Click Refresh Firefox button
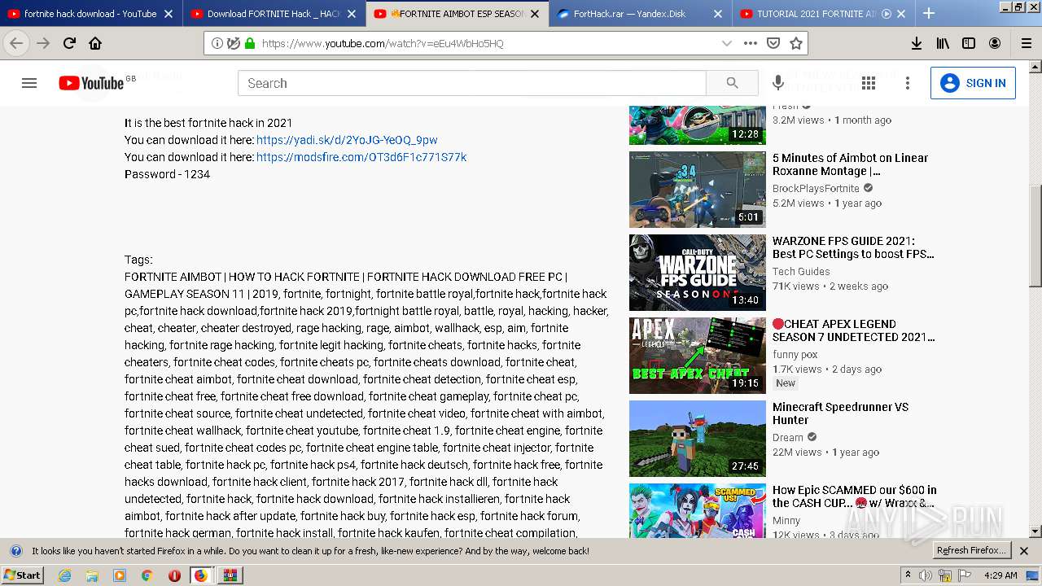Image resolution: width=1042 pixels, height=586 pixels. coord(973,551)
